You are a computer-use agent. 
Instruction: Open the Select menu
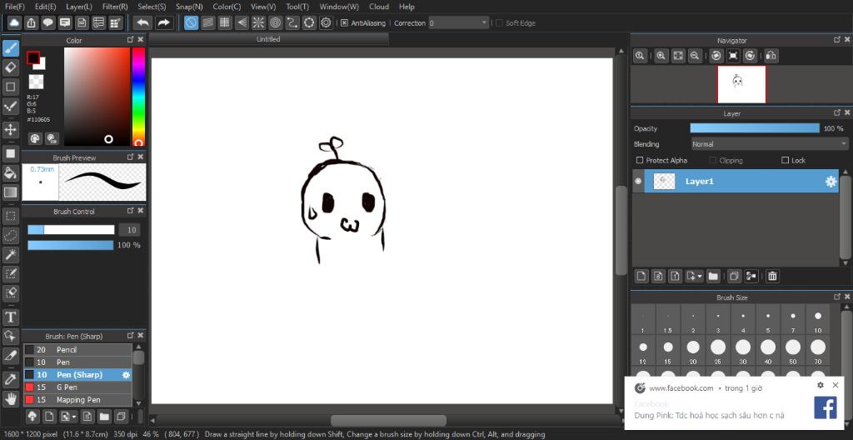tap(152, 7)
